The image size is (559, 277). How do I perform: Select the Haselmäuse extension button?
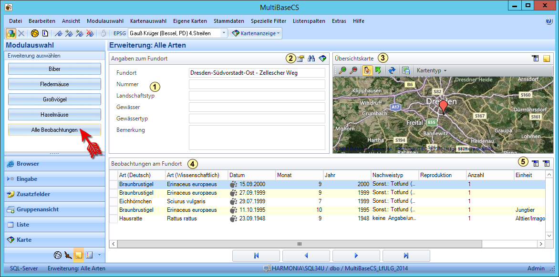click(54, 115)
